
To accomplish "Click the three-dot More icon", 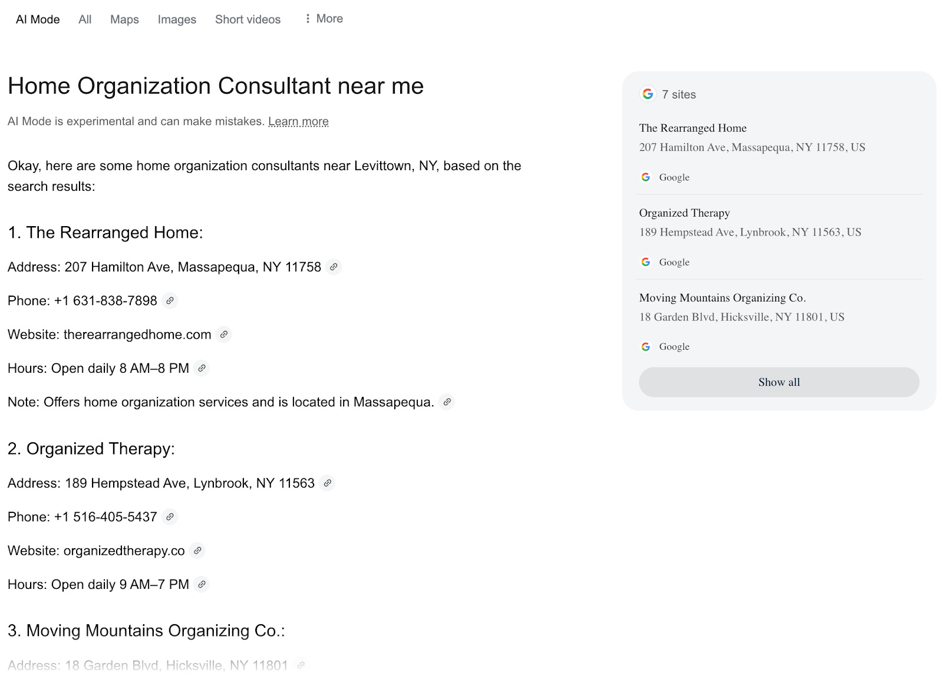I will tap(308, 19).
